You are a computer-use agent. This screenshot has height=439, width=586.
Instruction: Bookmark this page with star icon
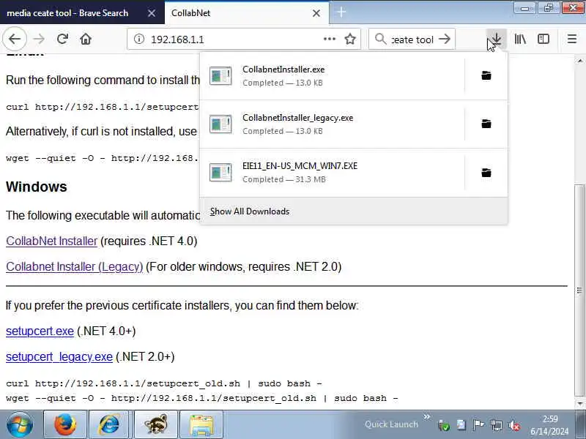(350, 39)
